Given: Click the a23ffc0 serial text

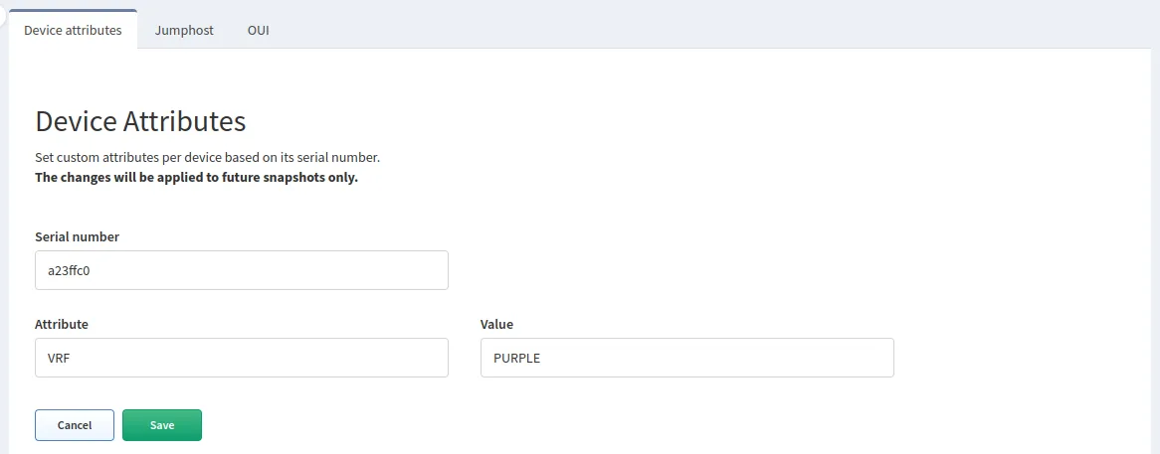Looking at the screenshot, I should [x=70, y=270].
